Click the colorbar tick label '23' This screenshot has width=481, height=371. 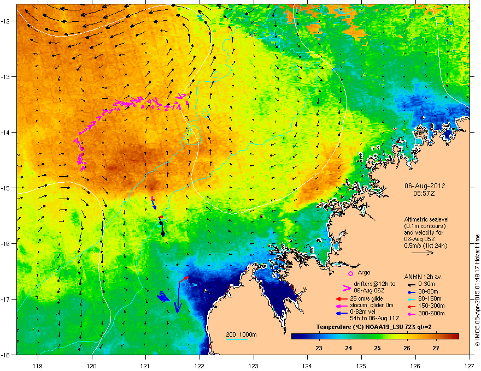tap(319, 348)
